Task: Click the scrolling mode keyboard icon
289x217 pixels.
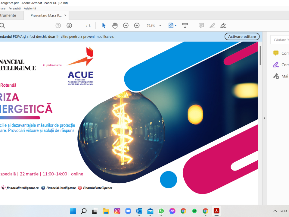Action: click(x=185, y=26)
